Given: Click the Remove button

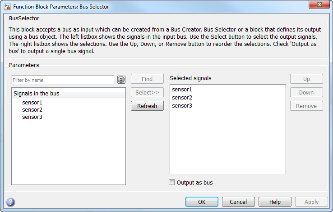Looking at the screenshot, I should pos(306,106).
